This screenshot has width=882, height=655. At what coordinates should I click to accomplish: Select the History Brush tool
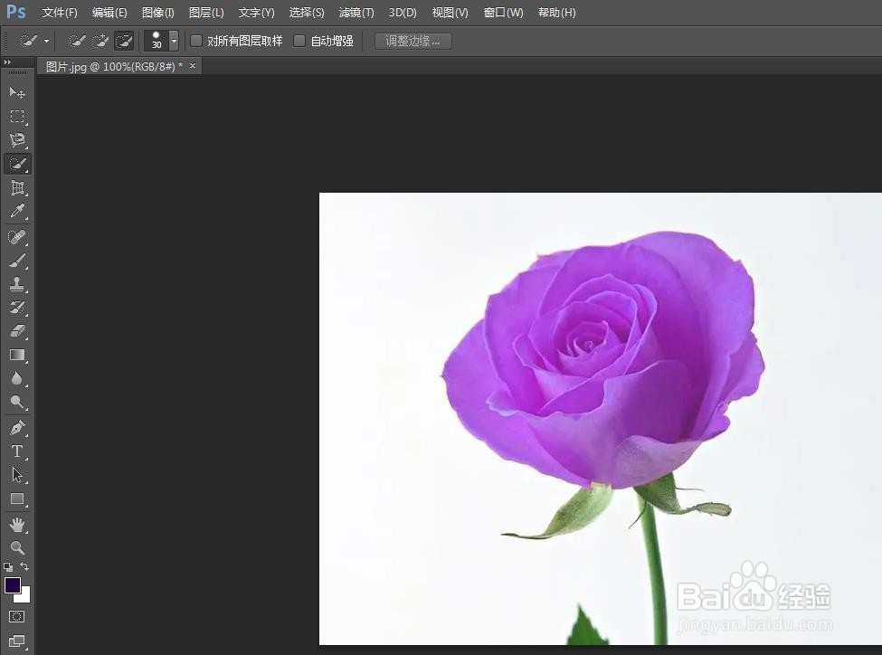click(17, 308)
